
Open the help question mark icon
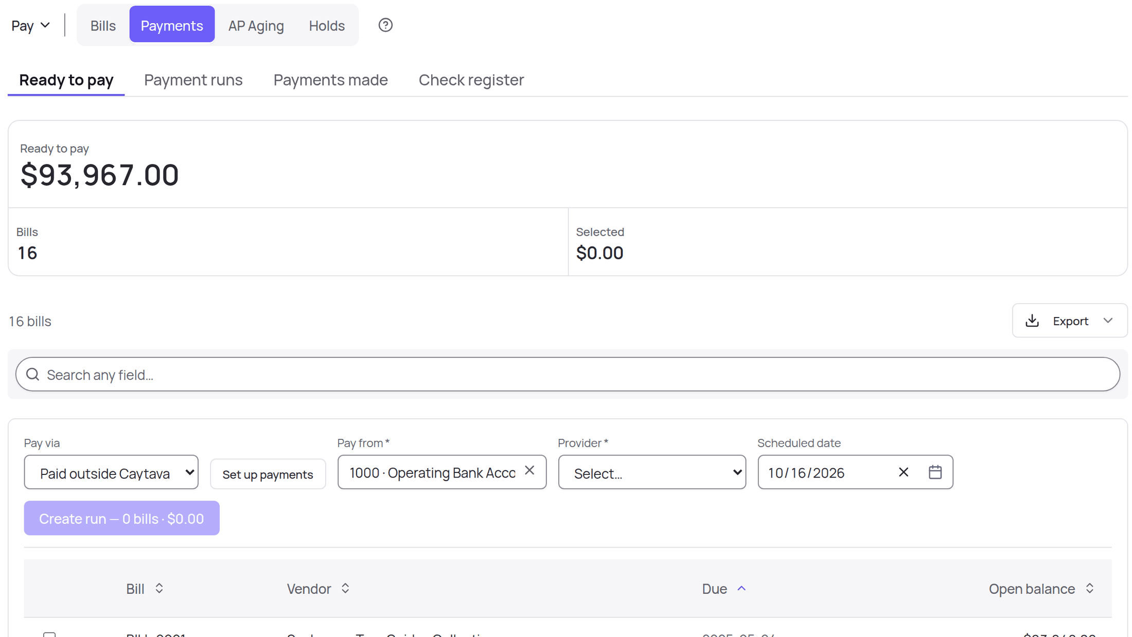pyautogui.click(x=385, y=25)
